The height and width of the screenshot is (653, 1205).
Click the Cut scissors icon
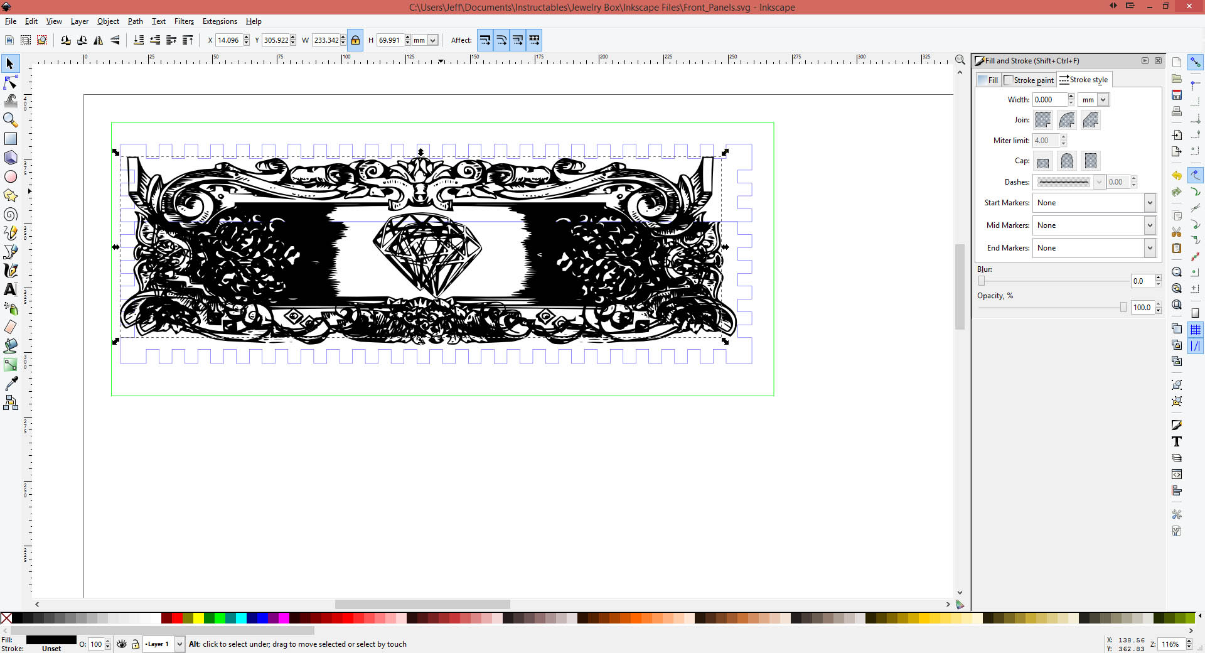1177,232
